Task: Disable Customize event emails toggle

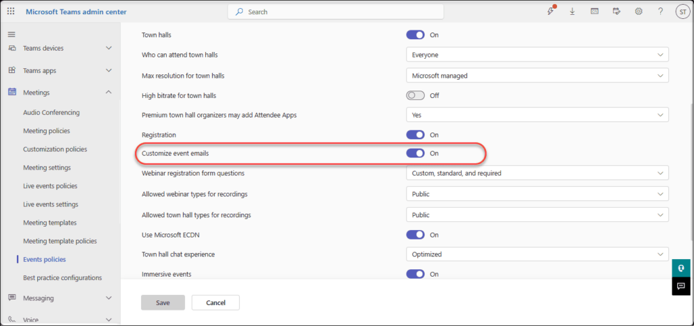Action: pyautogui.click(x=415, y=154)
